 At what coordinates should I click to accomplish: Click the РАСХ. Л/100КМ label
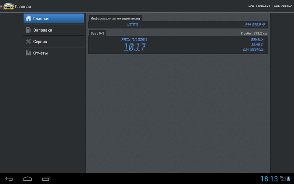coord(134,40)
